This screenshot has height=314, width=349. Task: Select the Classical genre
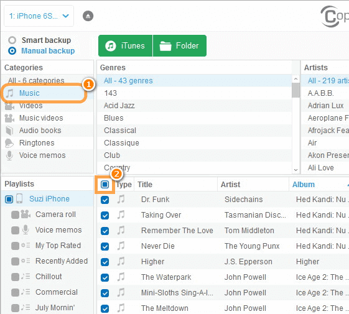click(x=194, y=131)
